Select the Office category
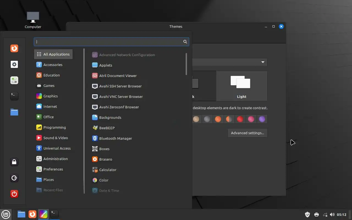352x220 pixels. pyautogui.click(x=53, y=117)
